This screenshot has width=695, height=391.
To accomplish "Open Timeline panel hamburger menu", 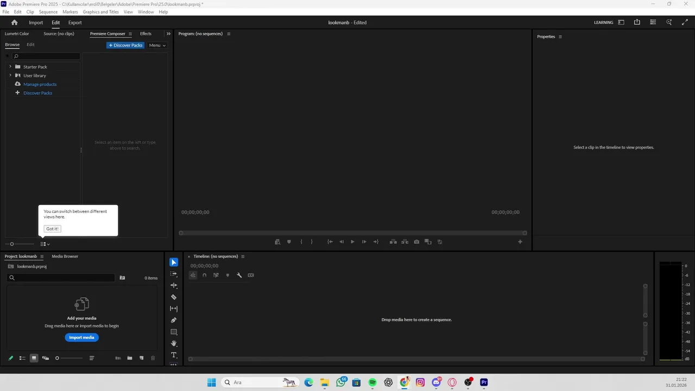I will [243, 256].
